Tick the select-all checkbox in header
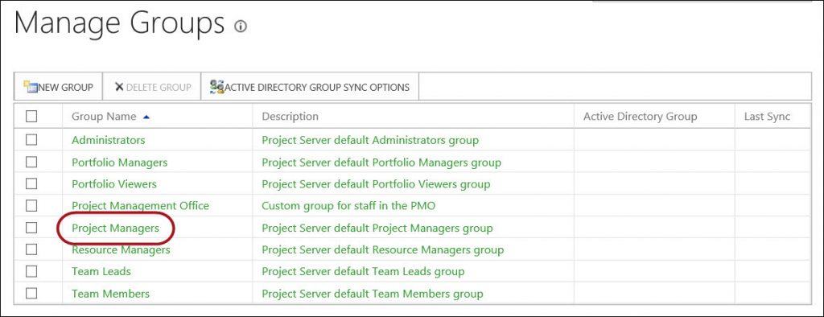824x317 pixels. pyautogui.click(x=31, y=116)
